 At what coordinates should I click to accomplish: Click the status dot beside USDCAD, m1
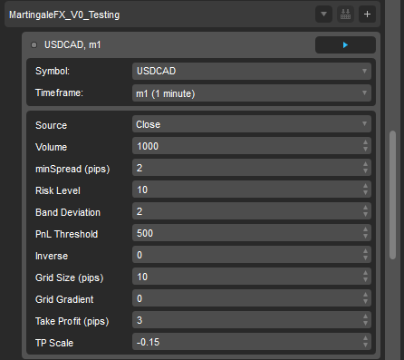pyautogui.click(x=34, y=45)
